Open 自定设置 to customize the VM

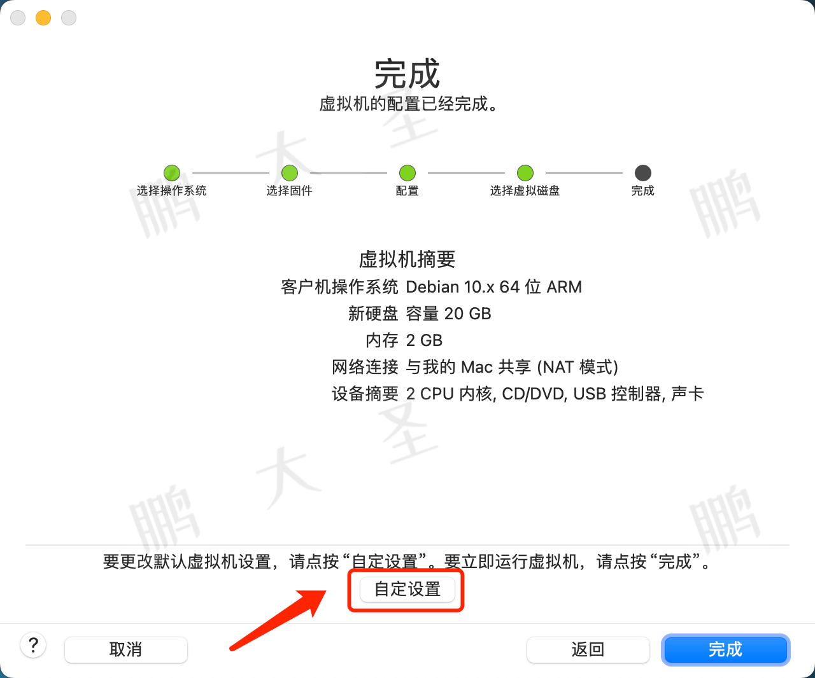click(x=407, y=590)
